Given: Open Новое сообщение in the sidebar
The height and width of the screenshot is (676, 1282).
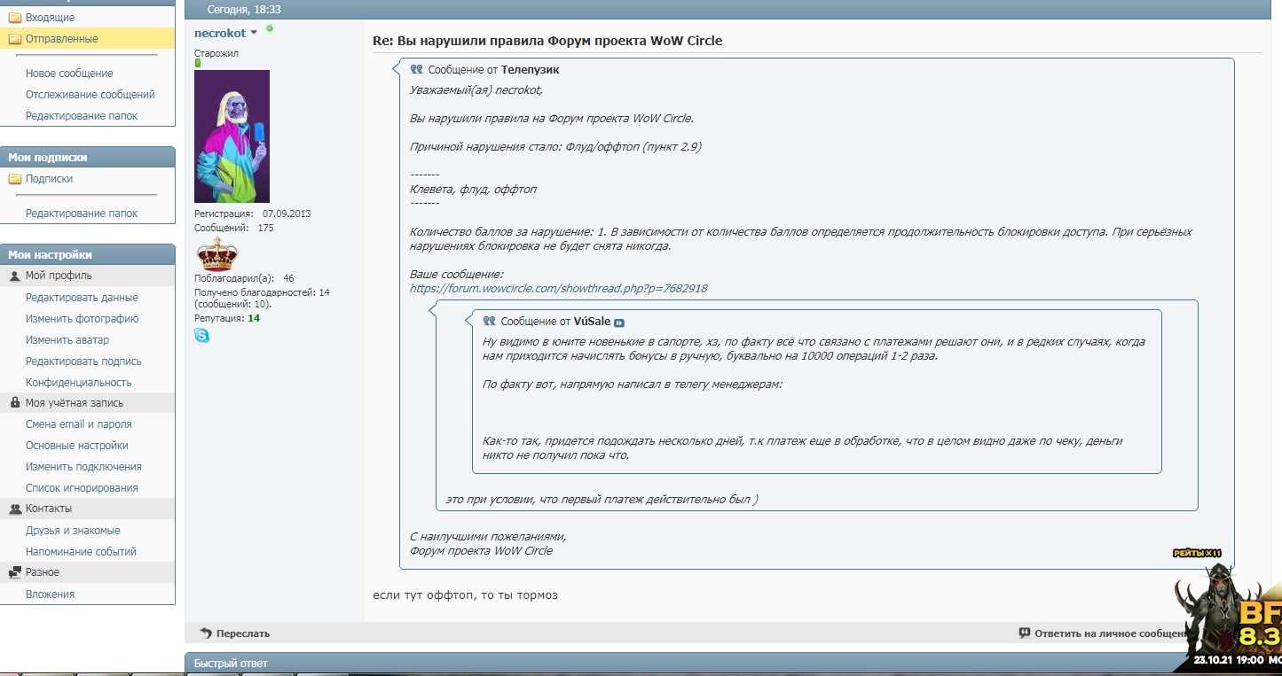Looking at the screenshot, I should [69, 74].
